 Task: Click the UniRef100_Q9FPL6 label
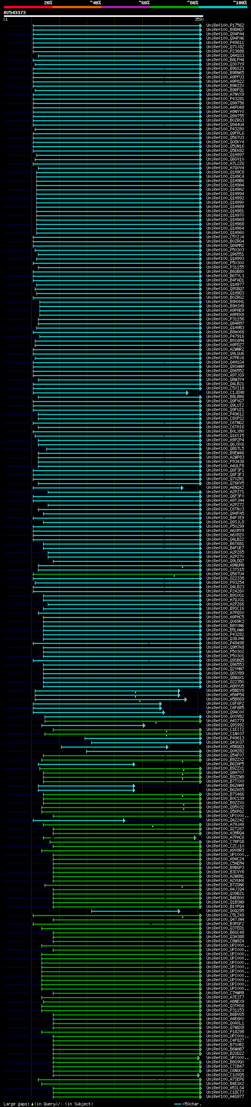click(x=225, y=133)
